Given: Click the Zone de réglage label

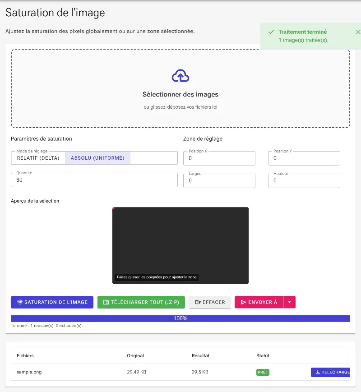Looking at the screenshot, I should 203,139.
